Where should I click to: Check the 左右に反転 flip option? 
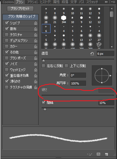[43, 66]
